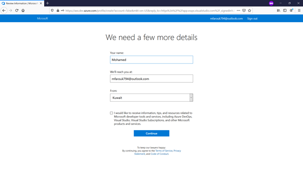Expand the From country dropdown showing Kuwait
This screenshot has width=303, height=181.
point(151,98)
